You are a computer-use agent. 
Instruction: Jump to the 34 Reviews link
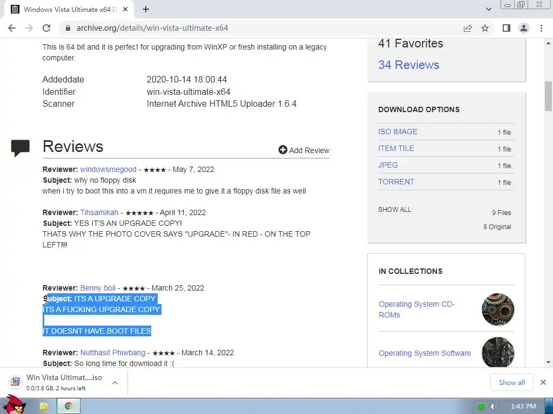coord(409,65)
